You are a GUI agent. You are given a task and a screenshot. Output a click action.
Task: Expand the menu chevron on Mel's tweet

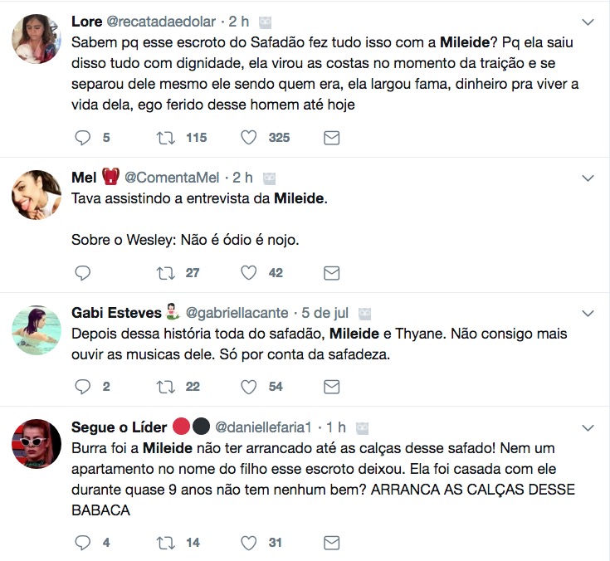coord(588,178)
